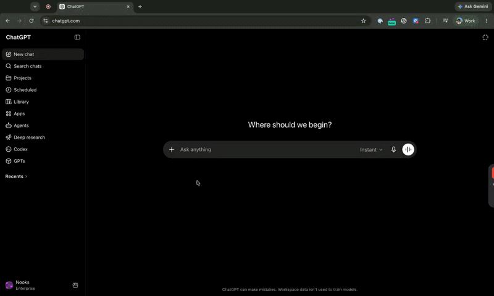Viewport: 494px width, 296px height.
Task: Click the ChatGPT logo text in sidebar
Action: (x=19, y=37)
